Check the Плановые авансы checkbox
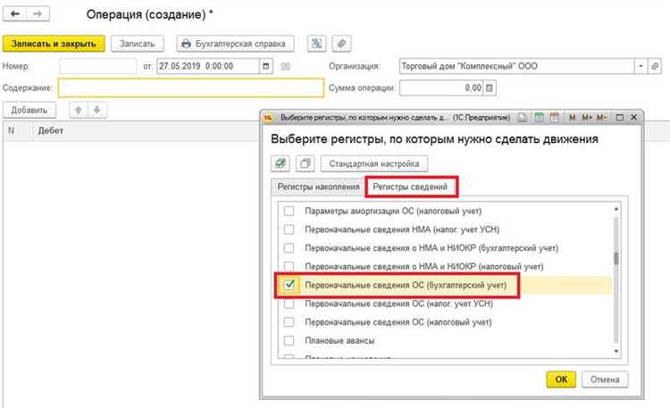 [289, 340]
